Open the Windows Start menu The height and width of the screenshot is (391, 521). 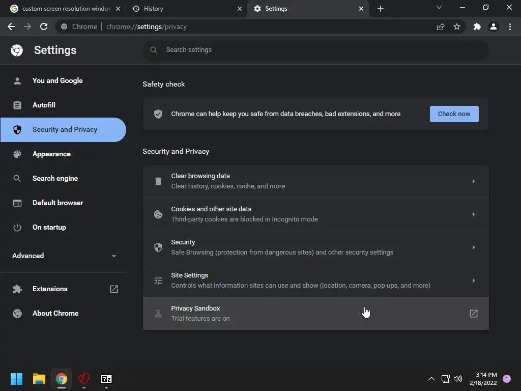coord(16,379)
